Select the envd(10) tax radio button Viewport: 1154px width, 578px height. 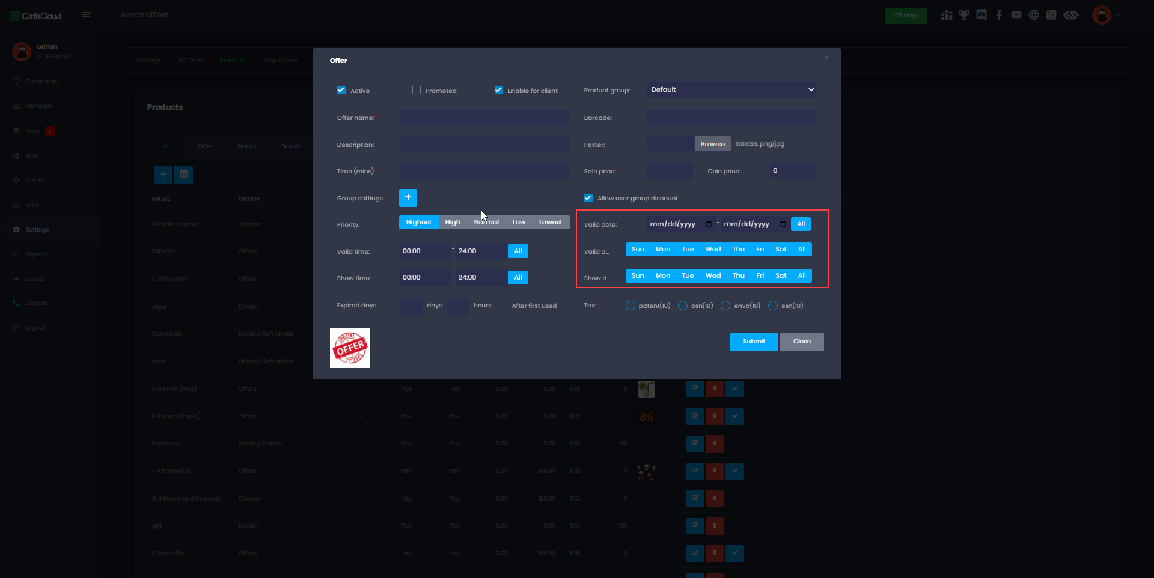pos(725,306)
